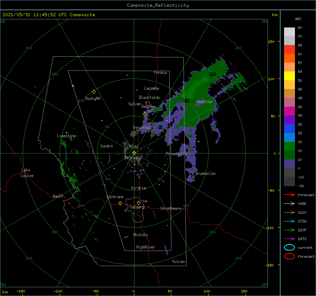The width and height of the screenshot is (316, 296).
Task: Select the royal blue 33-36 dBZ swatch
Action: point(289,128)
